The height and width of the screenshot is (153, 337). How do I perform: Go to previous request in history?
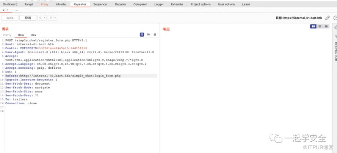40,18
